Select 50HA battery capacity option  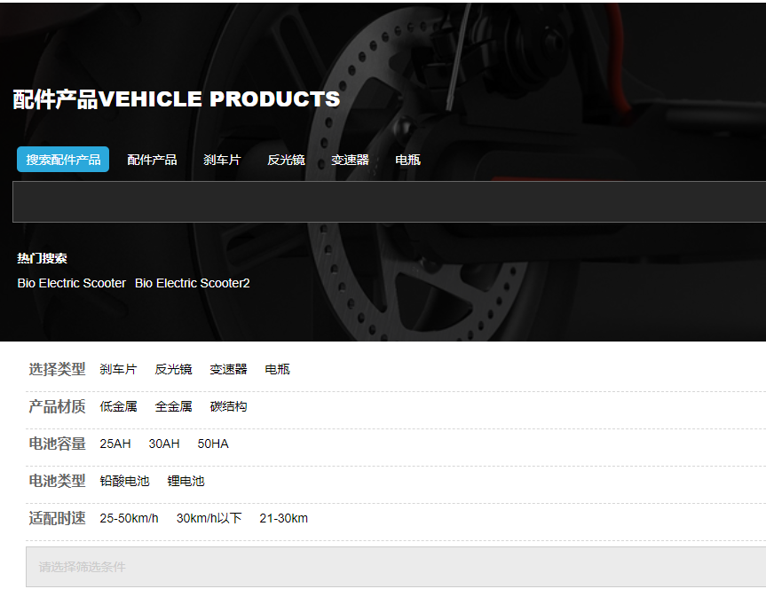pyautogui.click(x=213, y=444)
